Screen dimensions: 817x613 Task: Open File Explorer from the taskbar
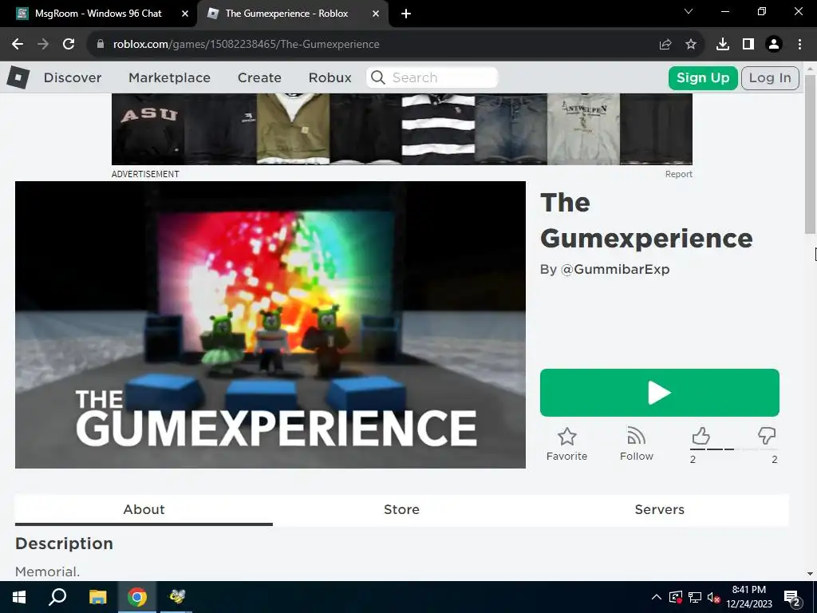coord(97,597)
